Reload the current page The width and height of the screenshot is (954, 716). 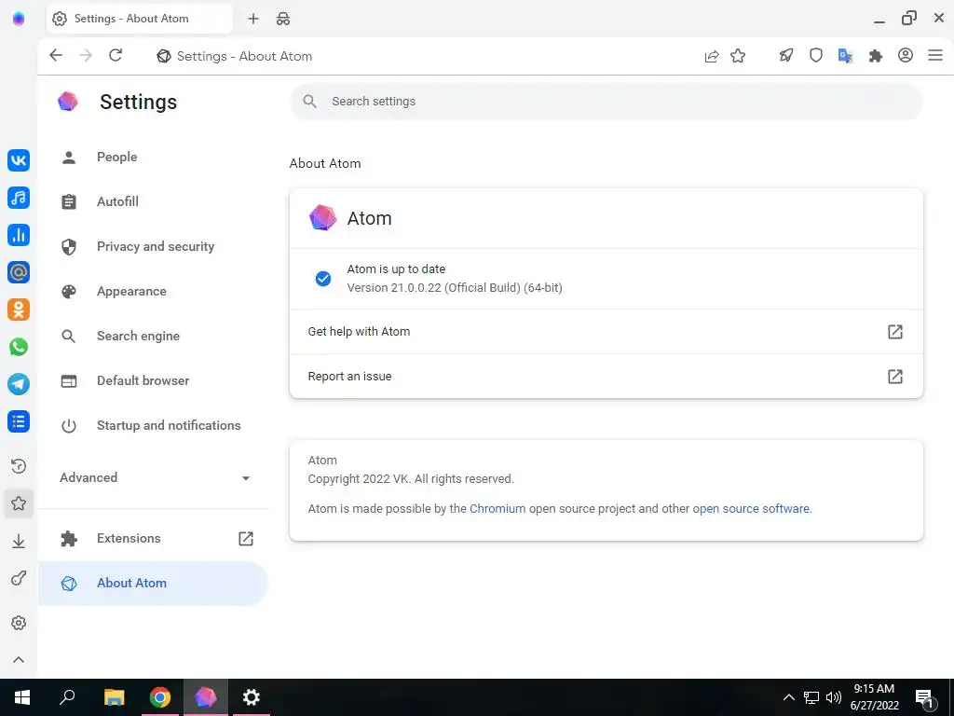click(x=116, y=55)
